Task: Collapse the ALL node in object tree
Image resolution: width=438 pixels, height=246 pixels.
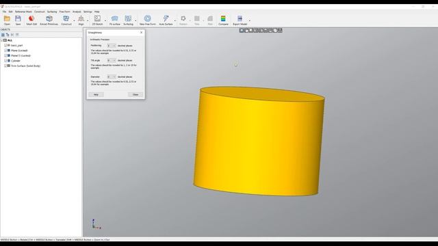Action: [1, 40]
